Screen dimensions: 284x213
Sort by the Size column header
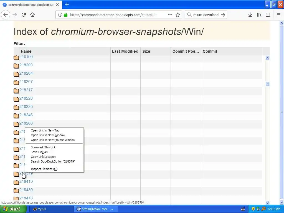[156, 51]
